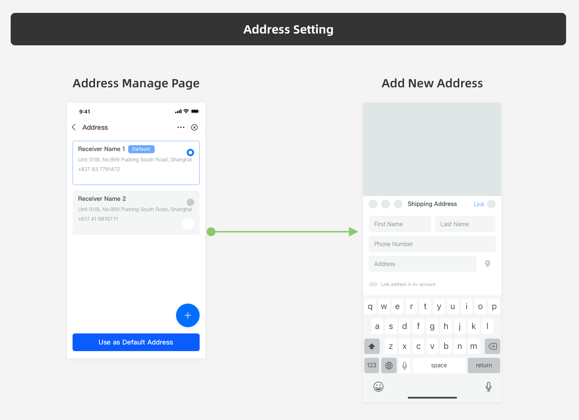Click the Shipping Address heading

(x=432, y=204)
